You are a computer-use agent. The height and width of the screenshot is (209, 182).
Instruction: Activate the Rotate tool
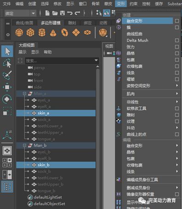(7, 99)
